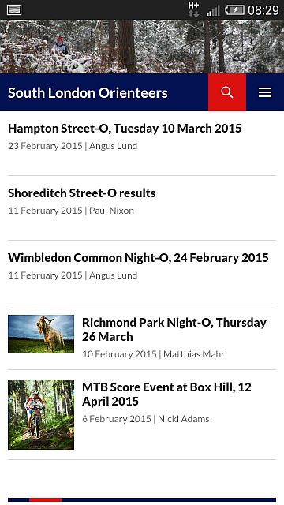Tap the red segment of bottom bar

[x=46, y=499]
